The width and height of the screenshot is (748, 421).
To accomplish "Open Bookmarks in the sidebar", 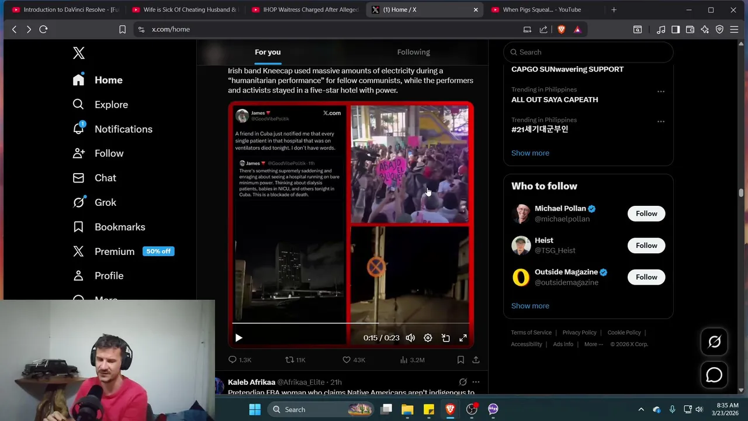I will point(109,227).
